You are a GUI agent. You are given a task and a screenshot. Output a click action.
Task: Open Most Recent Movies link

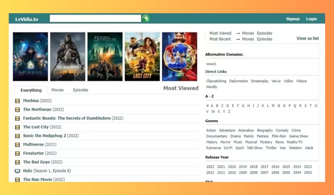tap(248, 39)
